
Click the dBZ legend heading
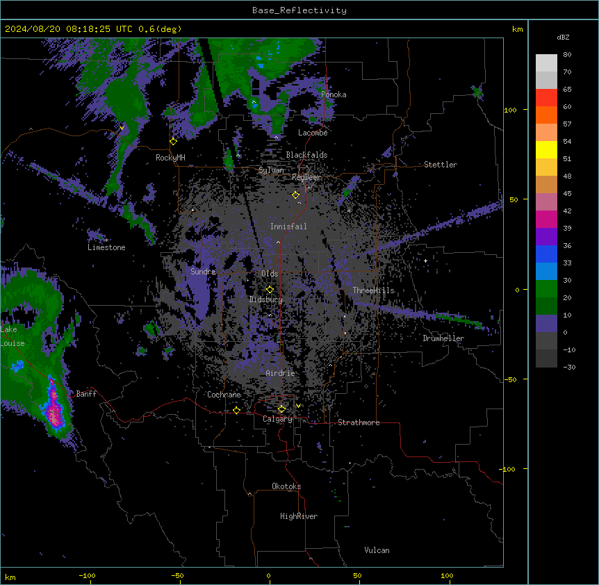click(x=563, y=38)
